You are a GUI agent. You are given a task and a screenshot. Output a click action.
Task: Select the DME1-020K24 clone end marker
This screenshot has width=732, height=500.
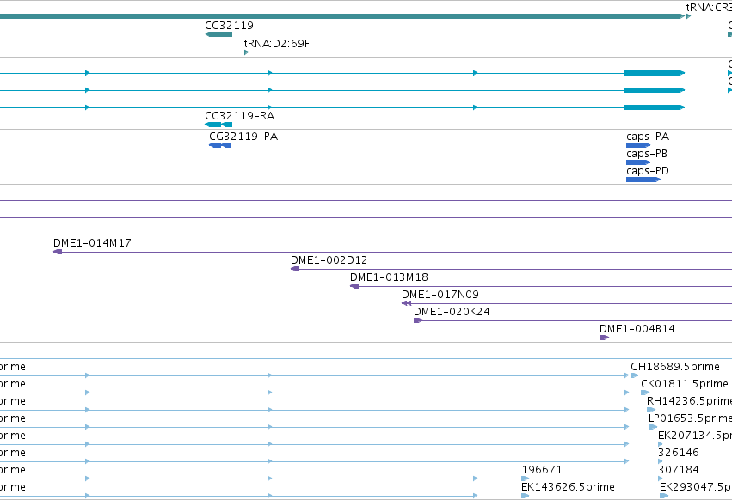click(x=418, y=320)
